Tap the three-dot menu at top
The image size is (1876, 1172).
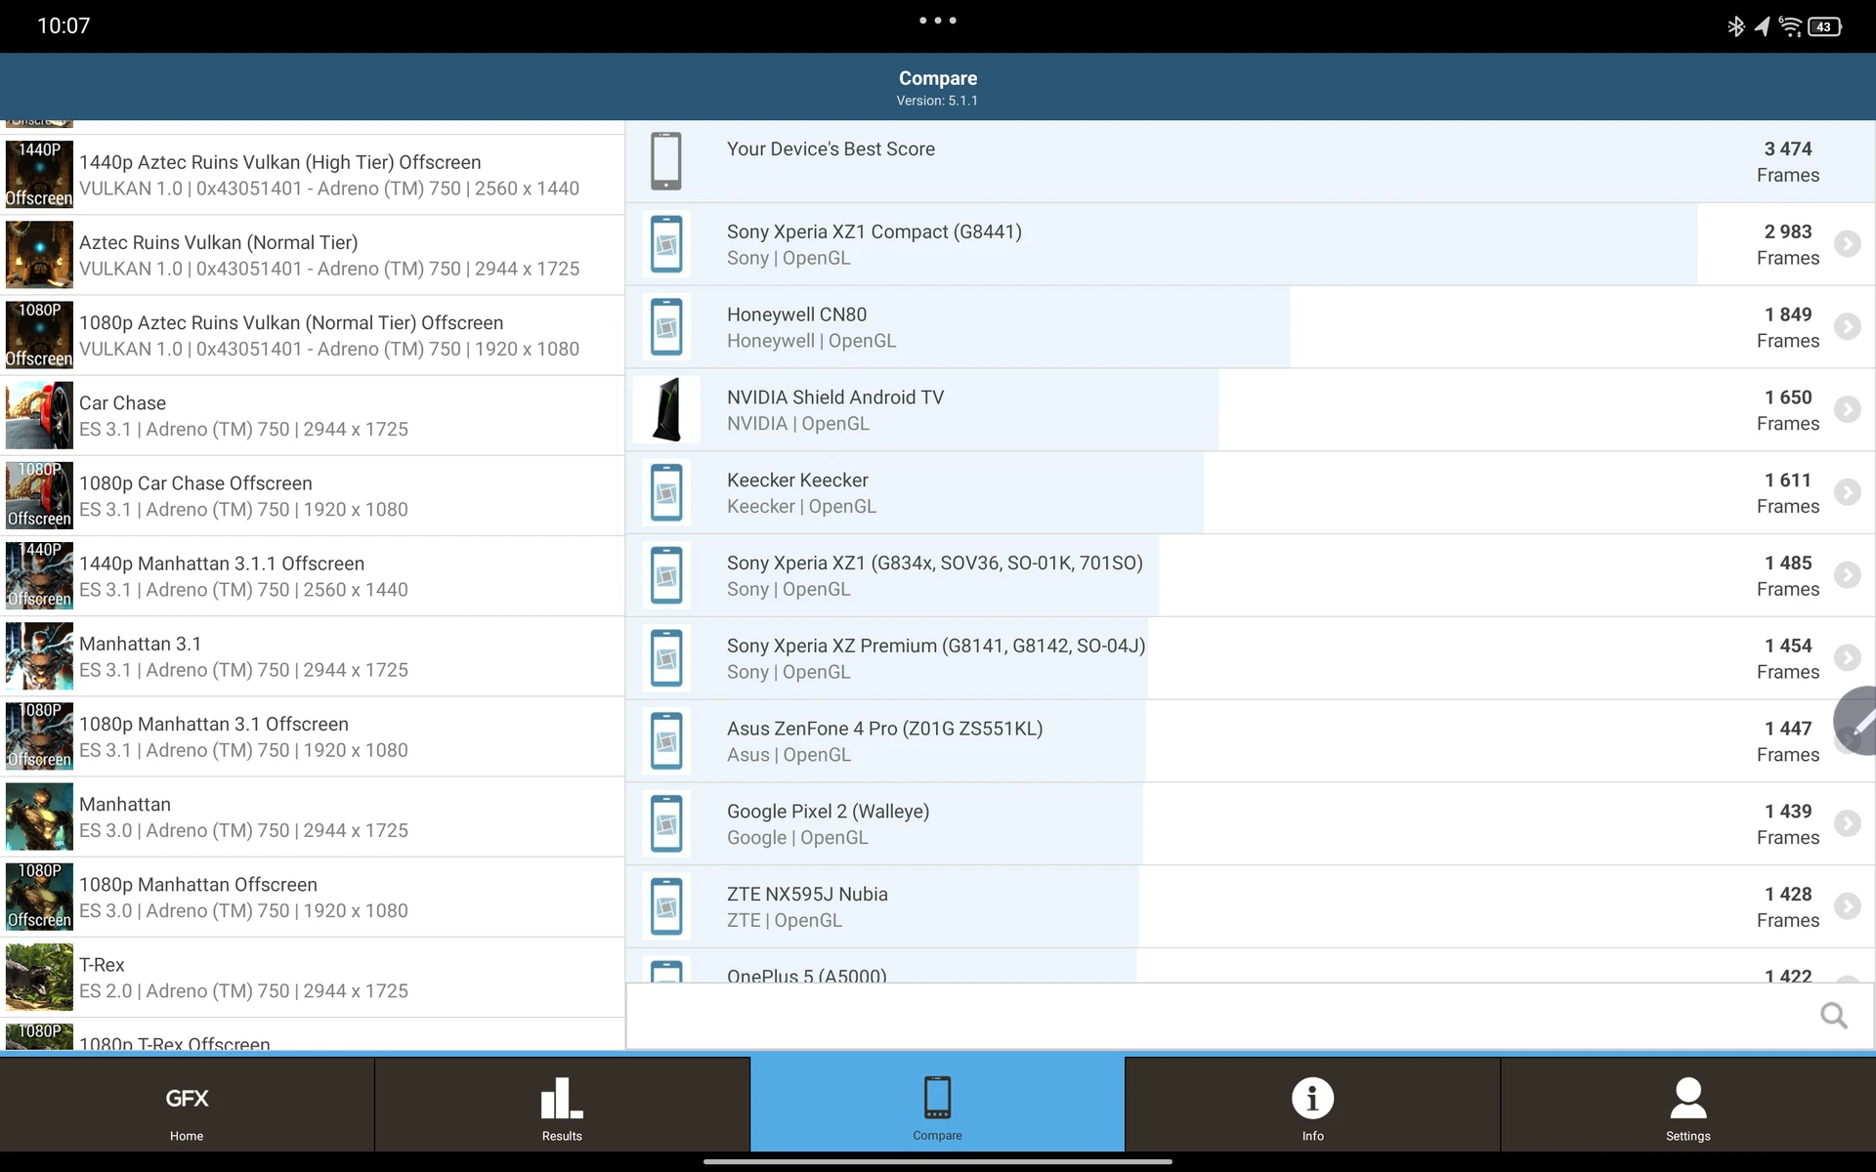tap(937, 21)
